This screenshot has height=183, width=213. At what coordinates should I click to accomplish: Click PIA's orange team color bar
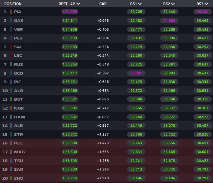(11, 12)
